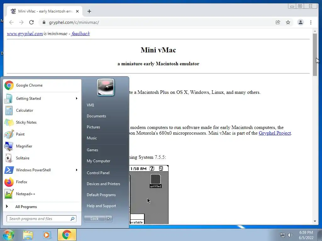The image size is (322, 241).
Task: Open Games from Start menu
Action: tap(92, 150)
